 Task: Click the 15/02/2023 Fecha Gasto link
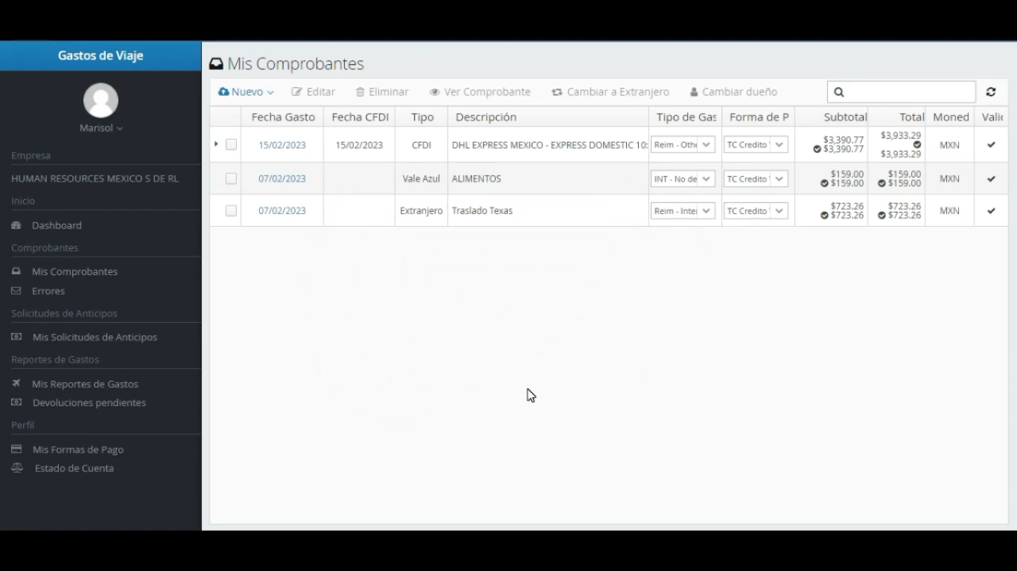point(282,145)
